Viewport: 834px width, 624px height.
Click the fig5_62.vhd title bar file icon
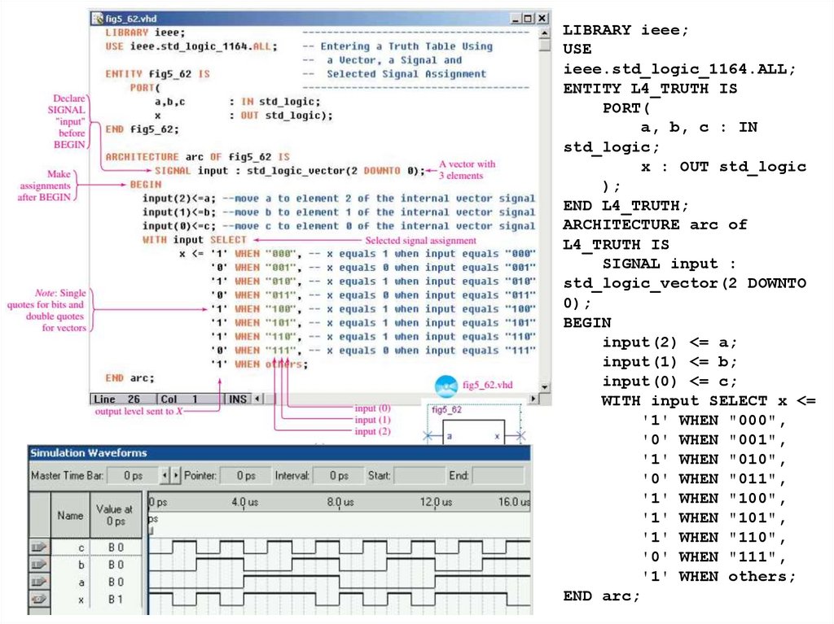coord(98,17)
